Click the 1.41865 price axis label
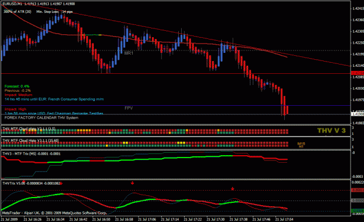This screenshot has width=364, height=222. coord(358,123)
